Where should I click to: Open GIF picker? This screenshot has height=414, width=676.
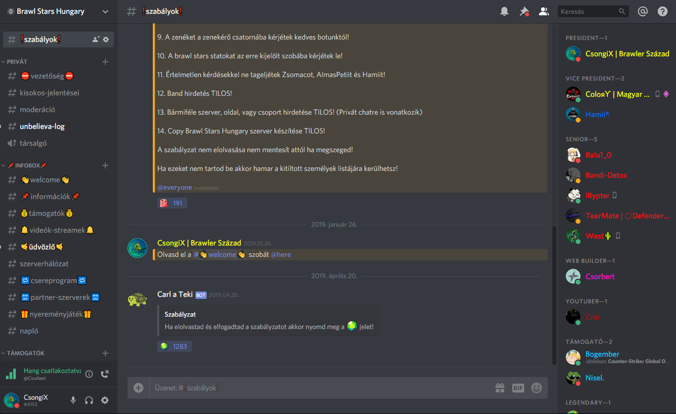pos(518,388)
